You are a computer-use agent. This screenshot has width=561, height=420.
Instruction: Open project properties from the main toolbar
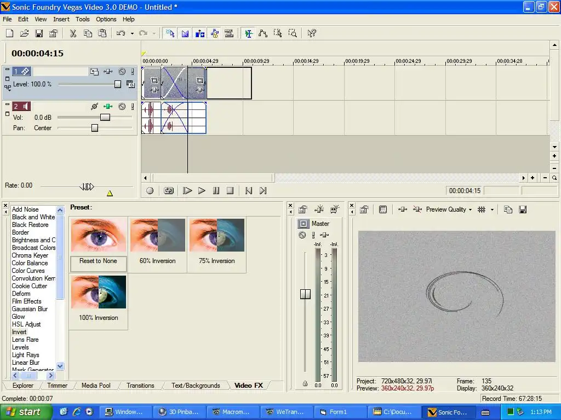click(53, 33)
